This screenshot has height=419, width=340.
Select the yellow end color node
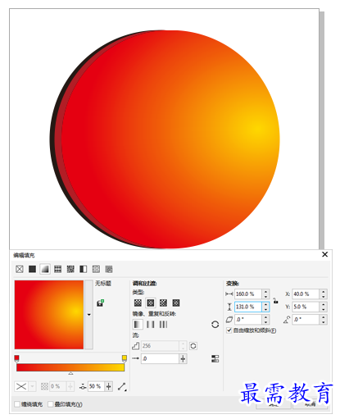click(125, 359)
